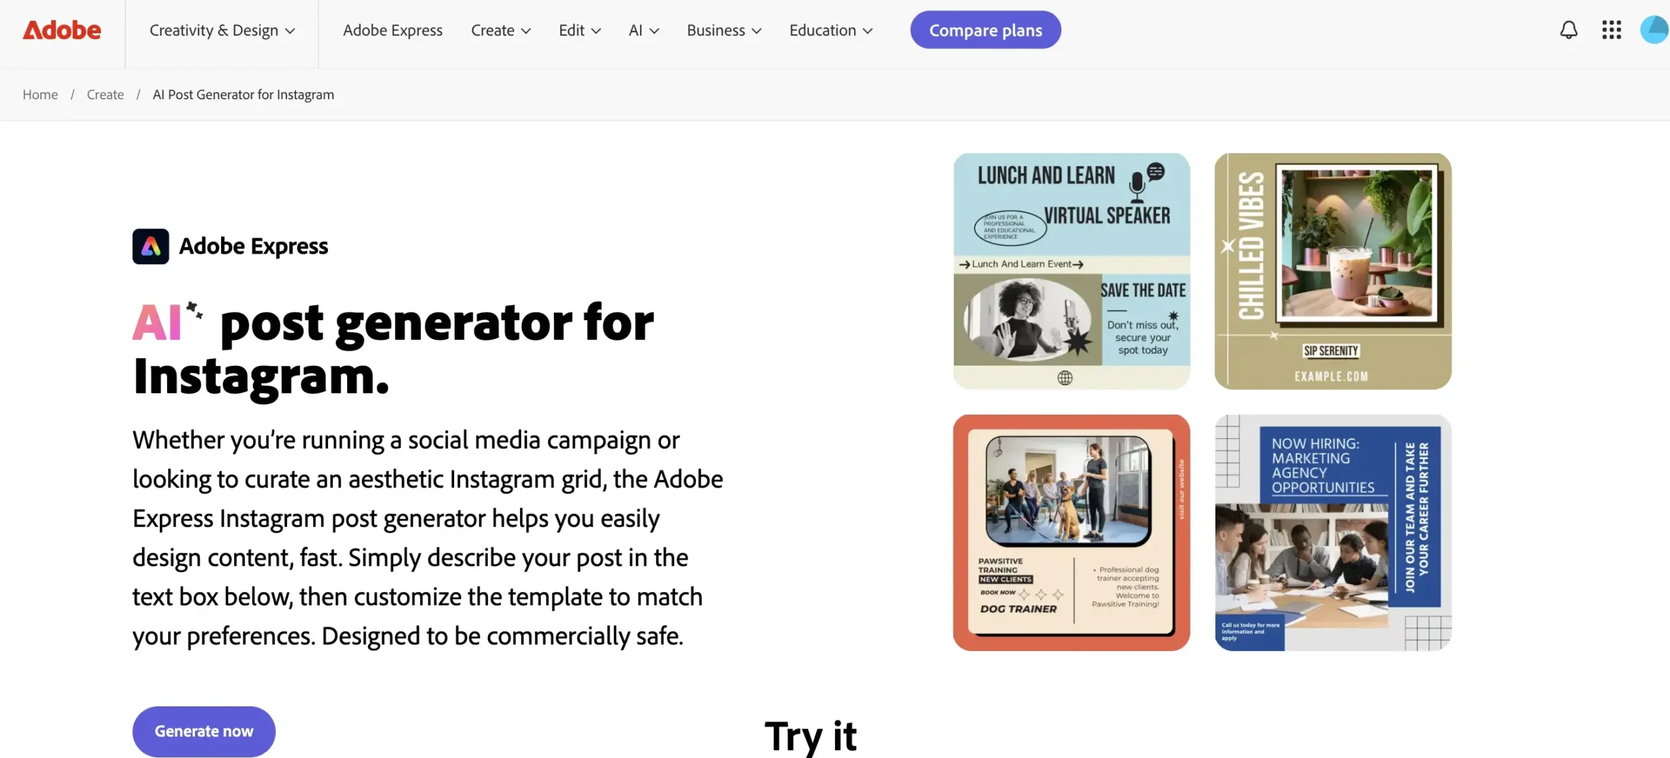Click the Compare plans button
1670x758 pixels.
click(x=984, y=30)
